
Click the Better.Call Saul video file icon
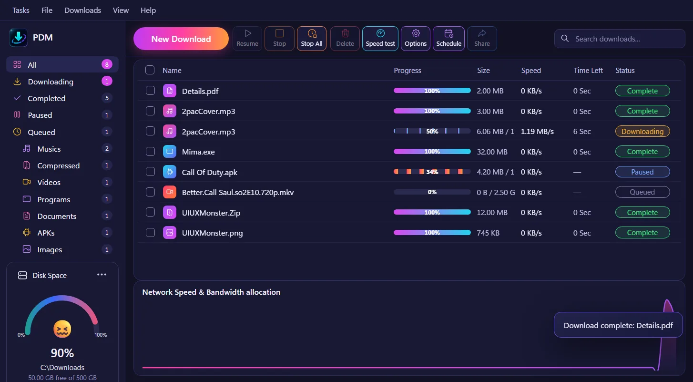pyautogui.click(x=169, y=192)
